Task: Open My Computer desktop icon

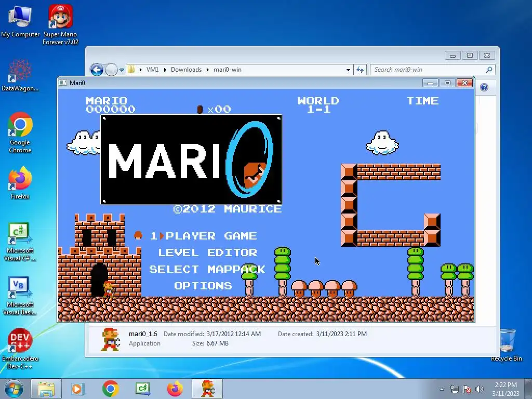Action: [x=20, y=21]
